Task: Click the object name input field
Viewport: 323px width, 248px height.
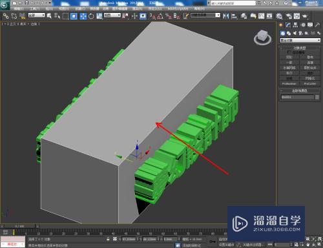Action: pos(298,98)
